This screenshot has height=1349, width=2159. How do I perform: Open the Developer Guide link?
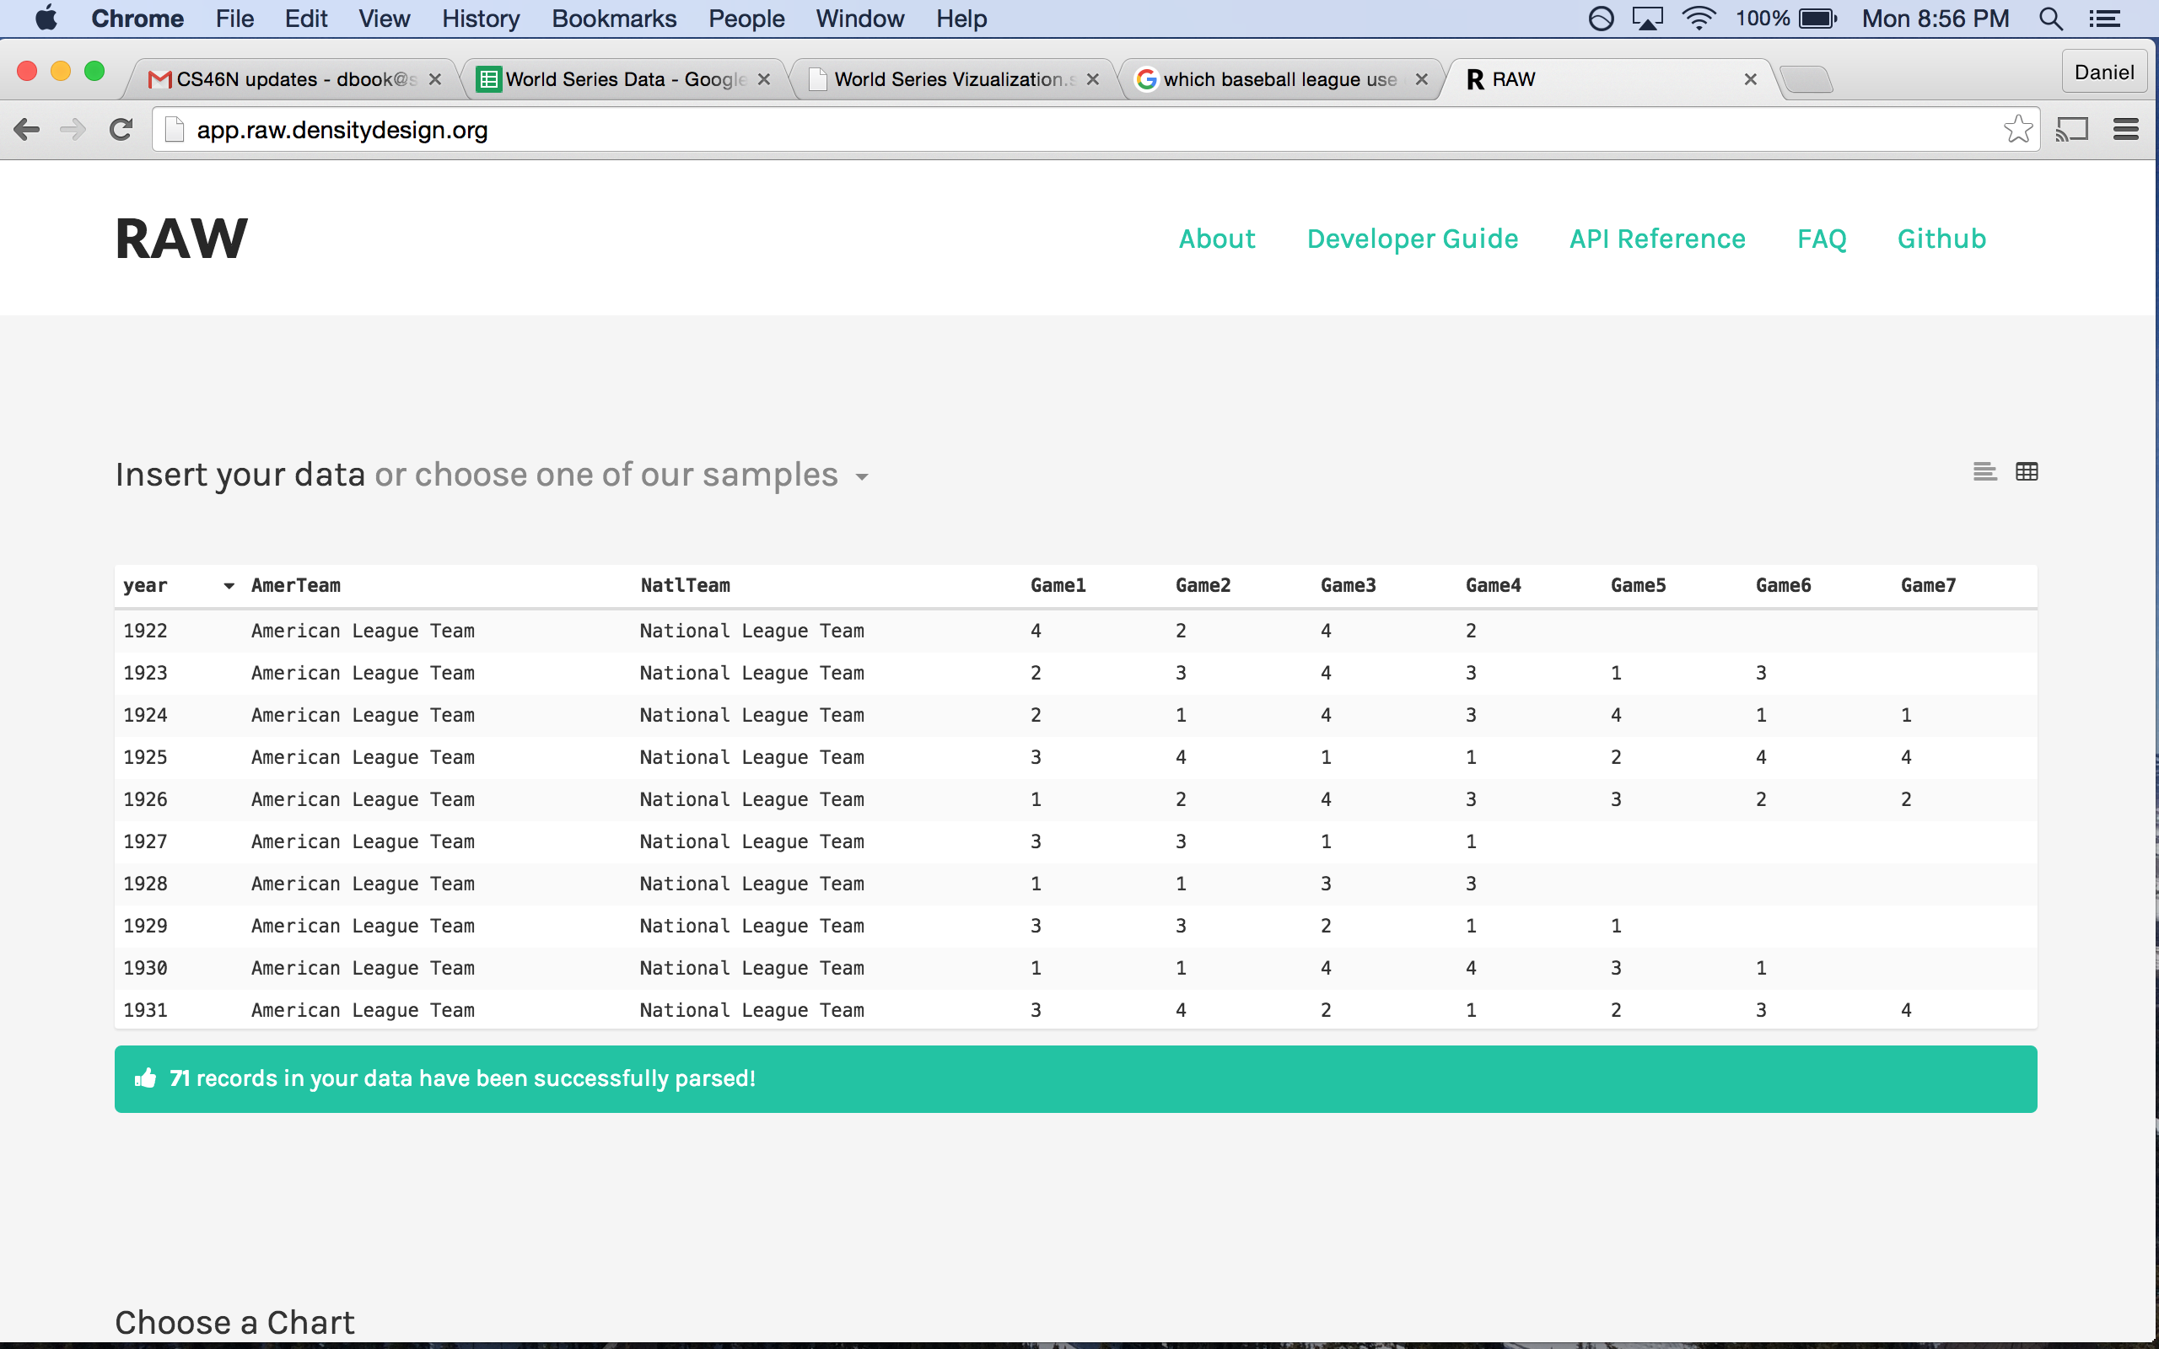(1413, 239)
